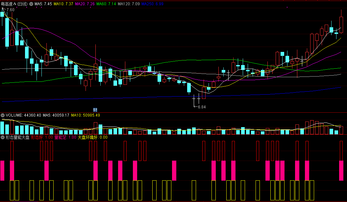347x202 pixels.
Task: Click the blue MA250: 6.99 label
Action: click(152, 4)
